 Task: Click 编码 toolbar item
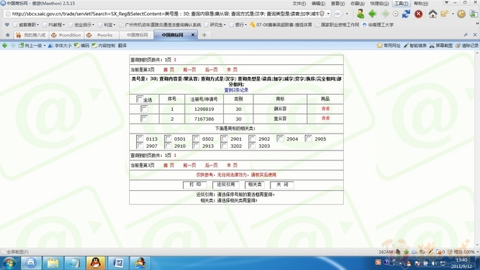point(82,46)
